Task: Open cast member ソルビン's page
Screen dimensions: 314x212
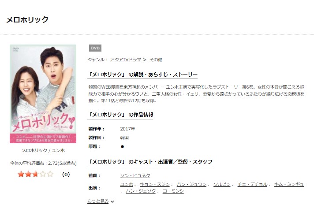Action: [x=222, y=184]
